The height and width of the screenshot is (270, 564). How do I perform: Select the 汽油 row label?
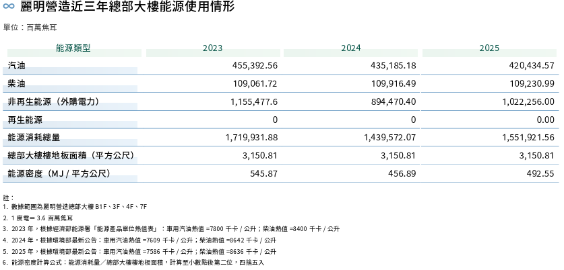click(x=17, y=65)
